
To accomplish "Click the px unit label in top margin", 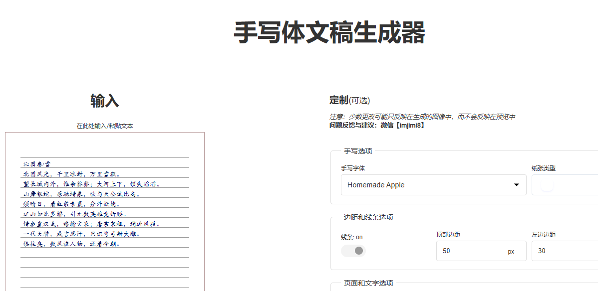I will tap(511, 252).
